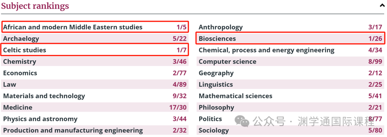Select the Philosophy subject row
The width and height of the screenshot is (387, 137).
pyautogui.click(x=291, y=107)
